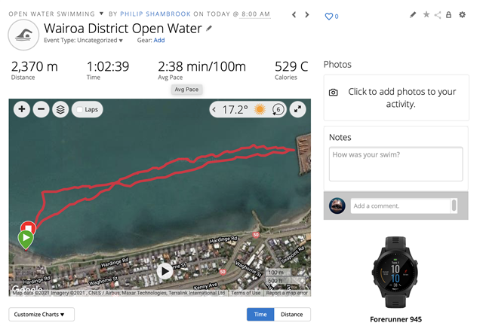Play the map route animation

point(165,271)
